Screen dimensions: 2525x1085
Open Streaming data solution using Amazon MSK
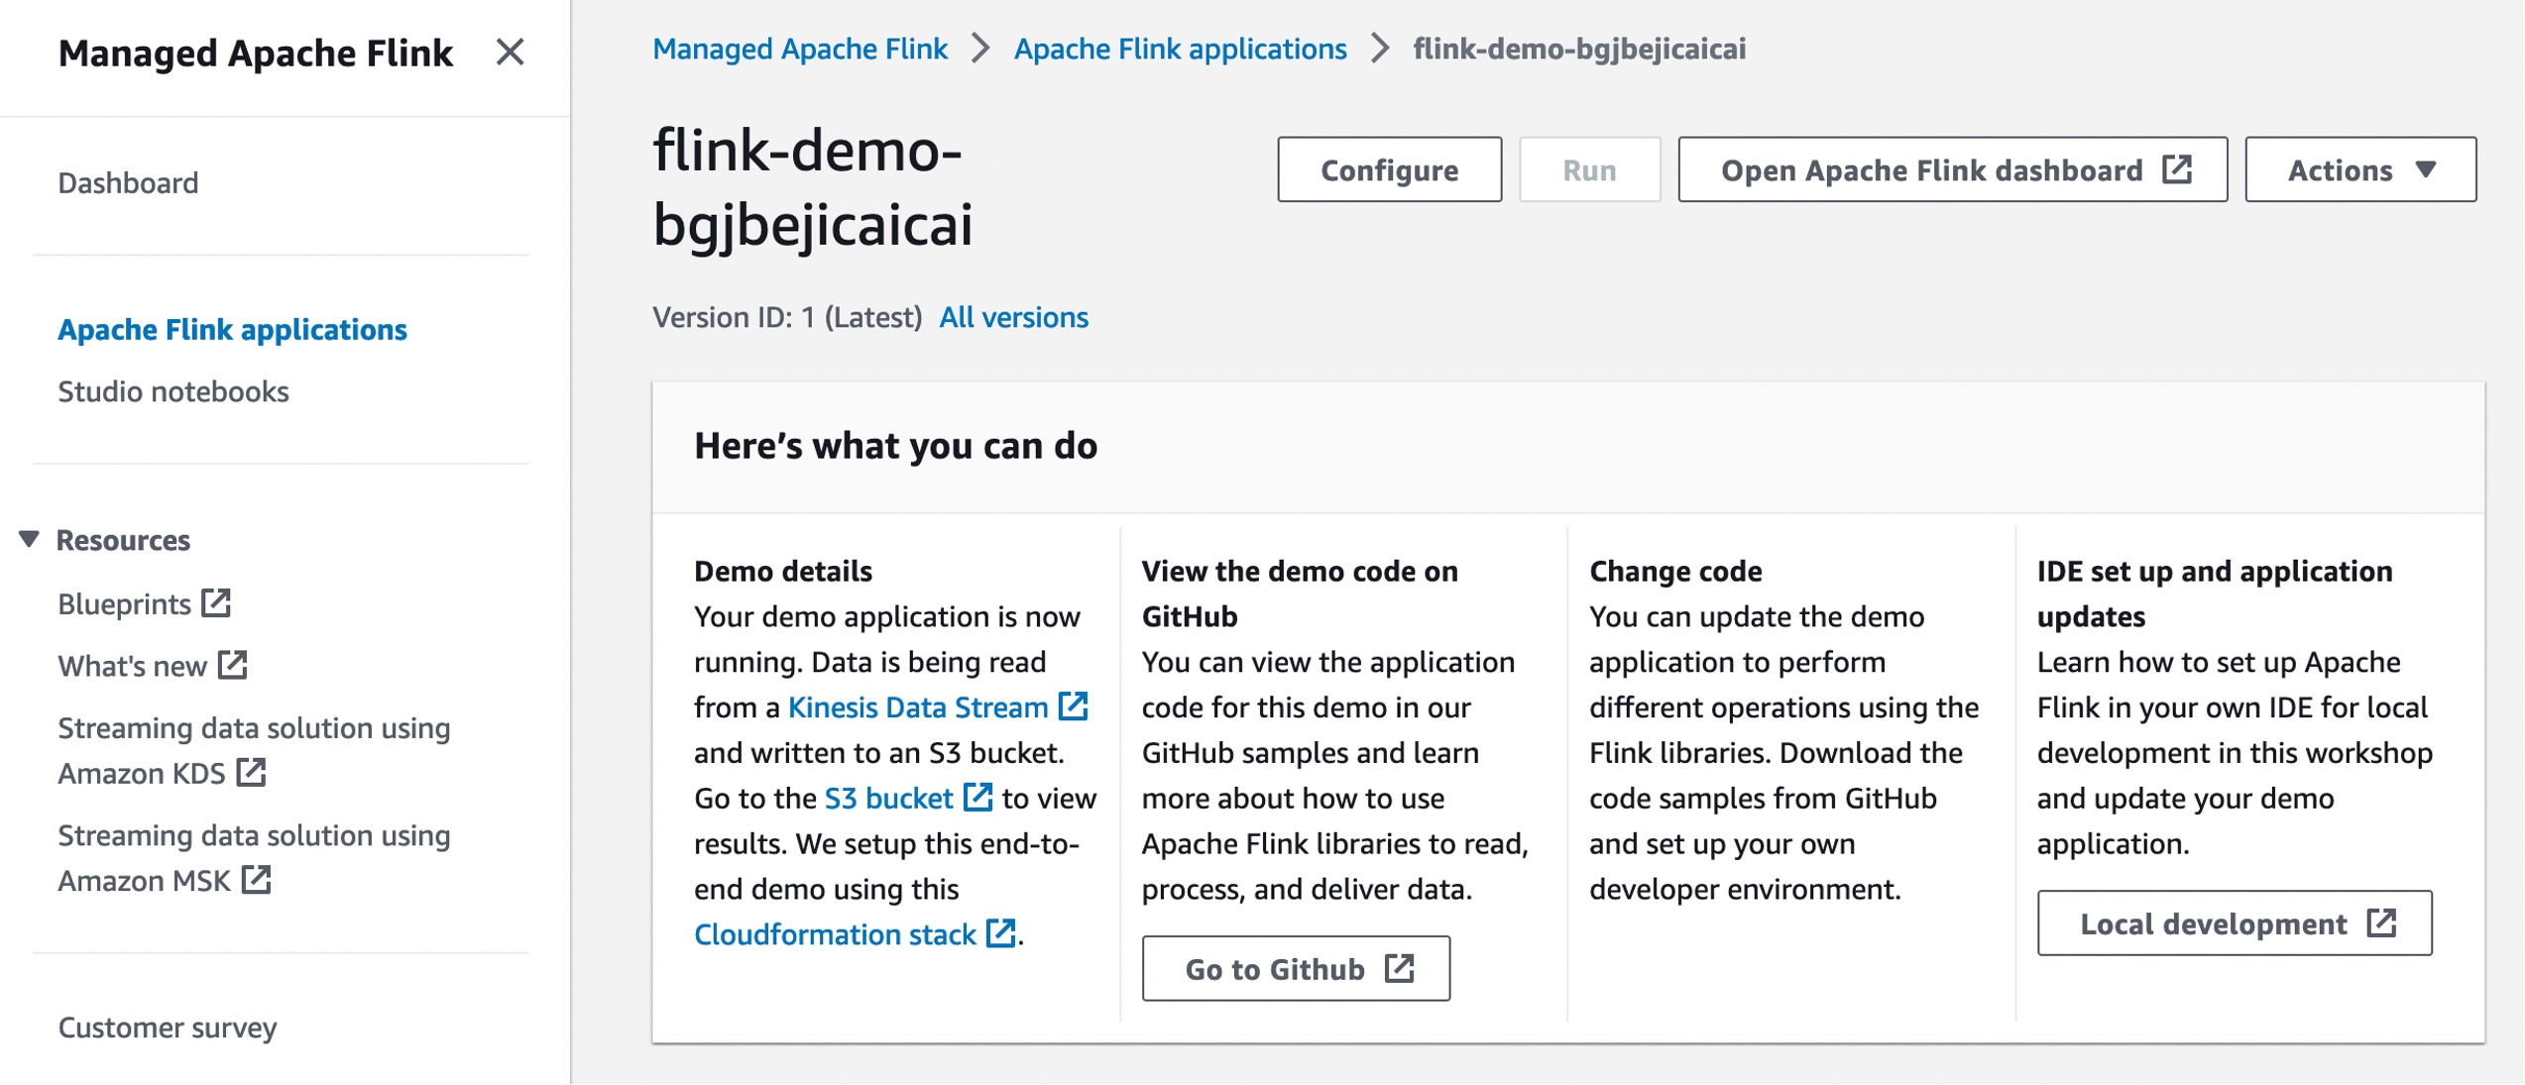click(254, 858)
